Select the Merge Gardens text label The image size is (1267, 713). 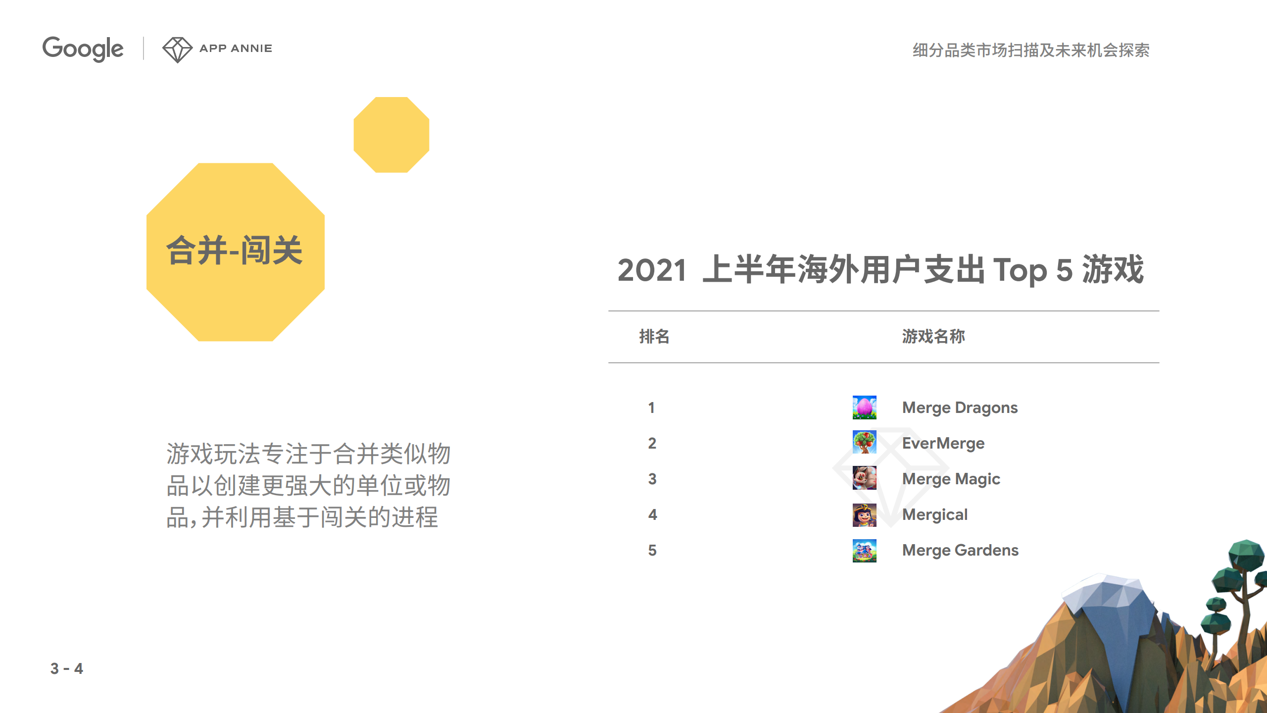point(960,550)
